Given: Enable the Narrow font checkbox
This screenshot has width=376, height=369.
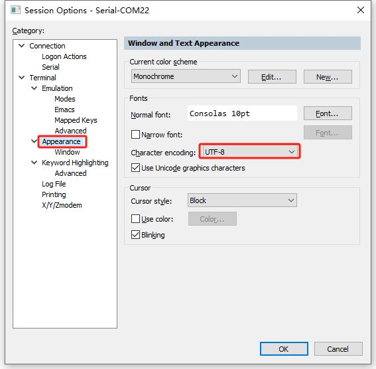Looking at the screenshot, I should (135, 134).
